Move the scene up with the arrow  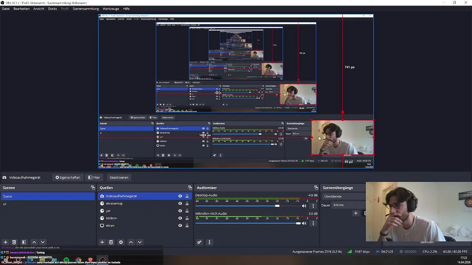(x=34, y=242)
